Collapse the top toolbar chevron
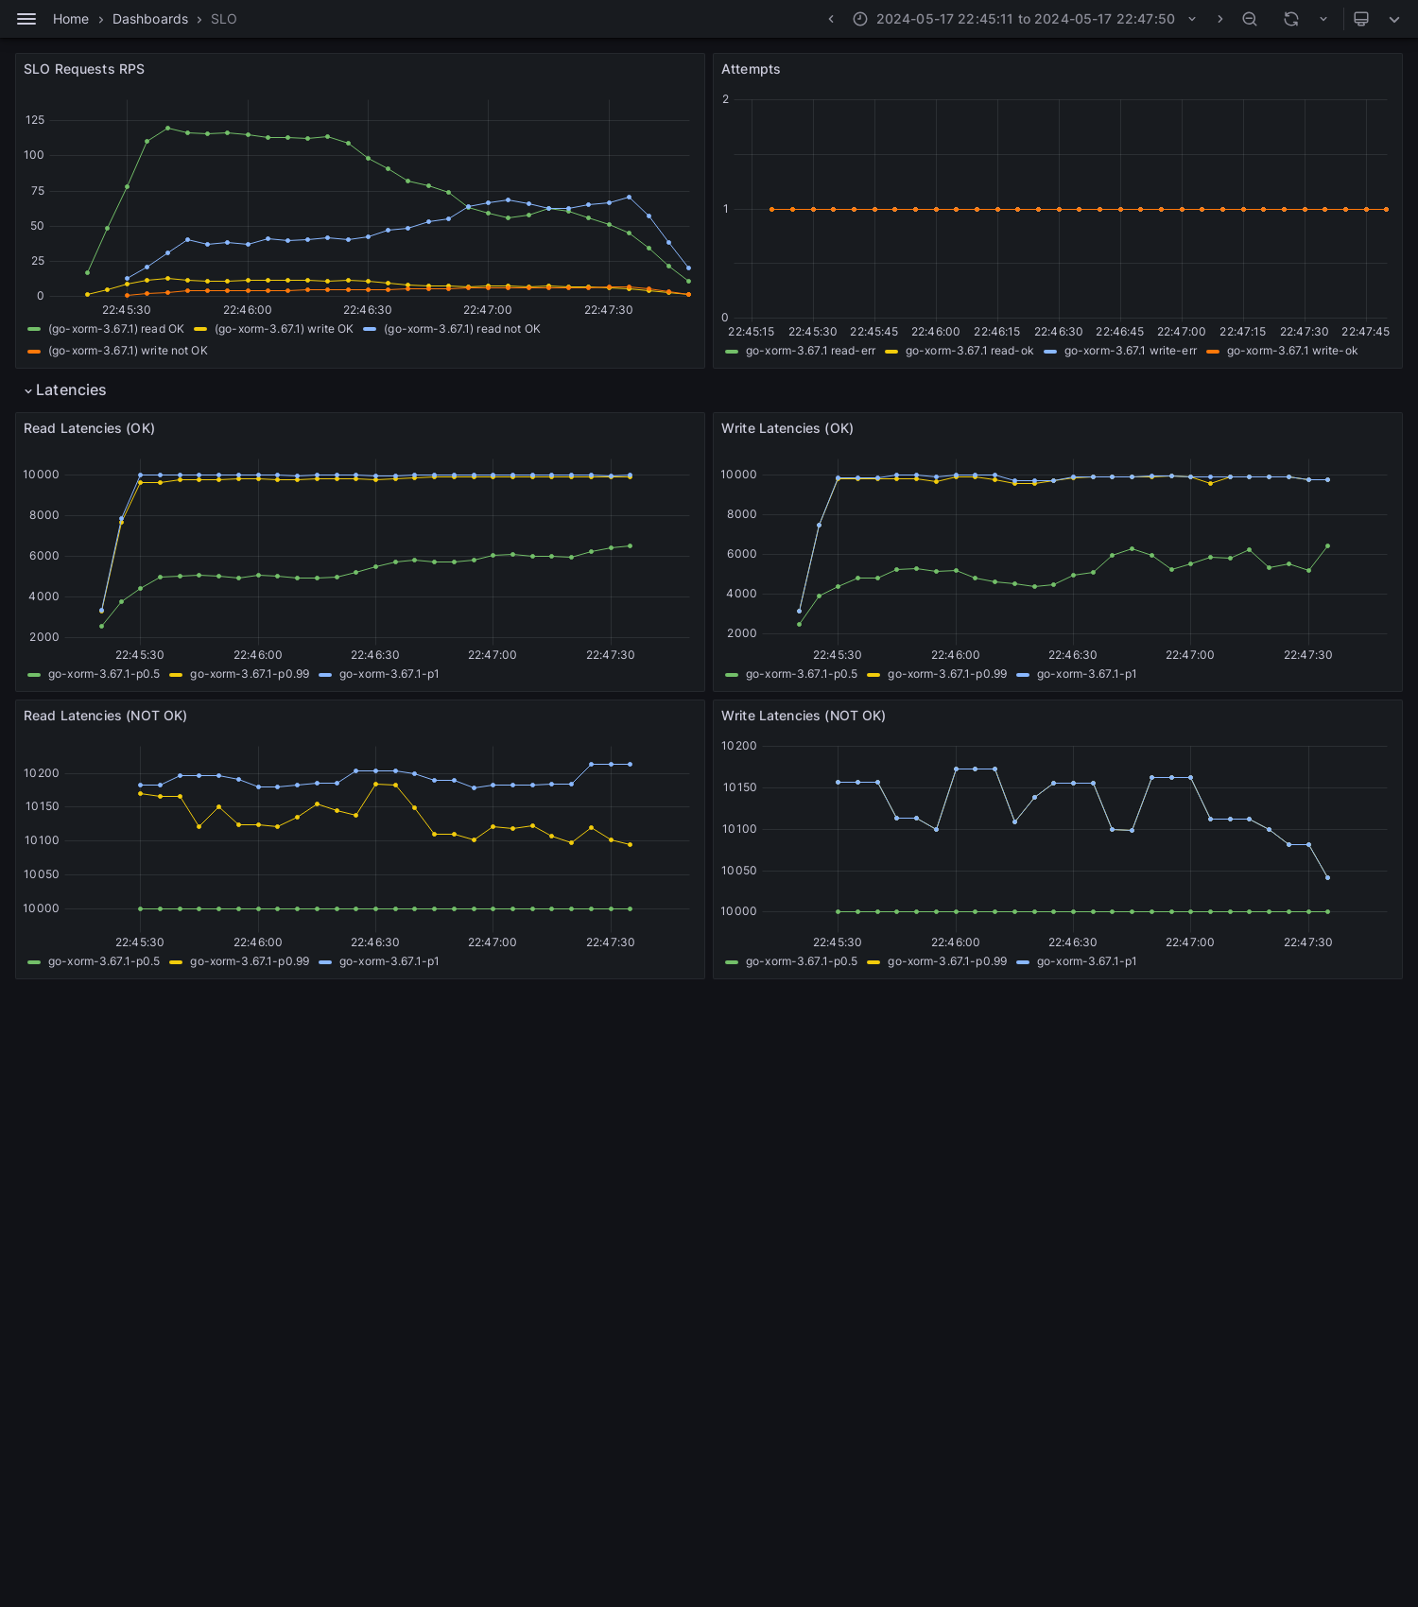The height and width of the screenshot is (1607, 1418). [1394, 19]
